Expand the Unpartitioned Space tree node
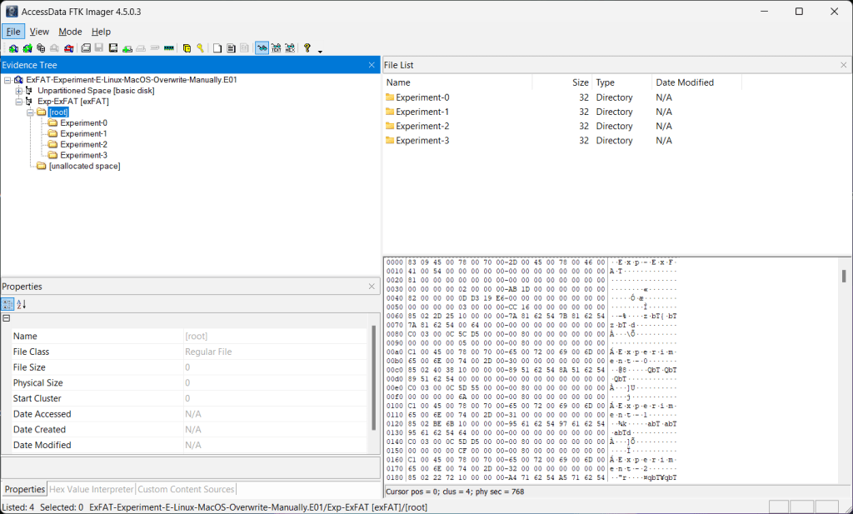Viewport: 853px width, 514px height. tap(19, 90)
